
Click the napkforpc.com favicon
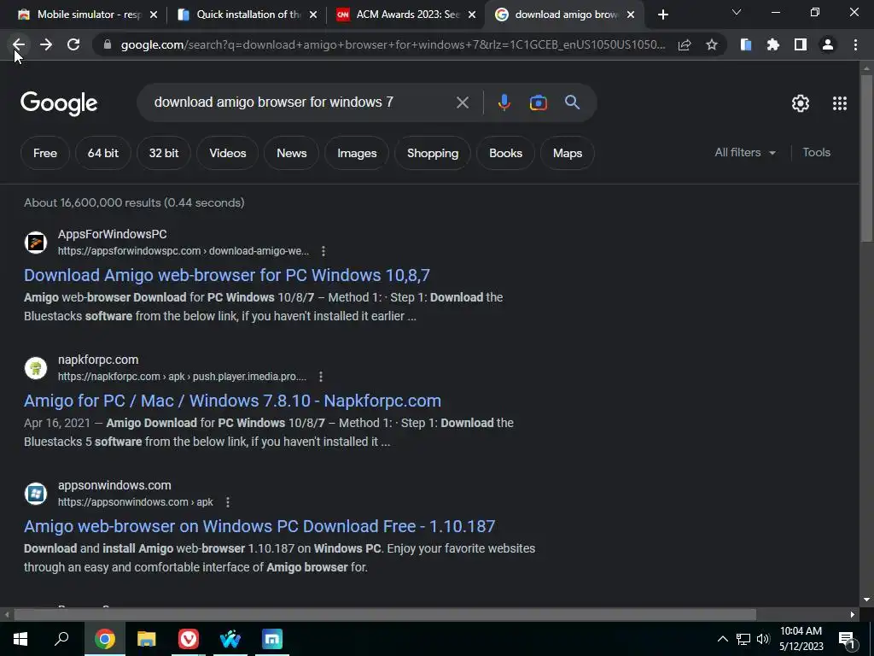coord(36,368)
